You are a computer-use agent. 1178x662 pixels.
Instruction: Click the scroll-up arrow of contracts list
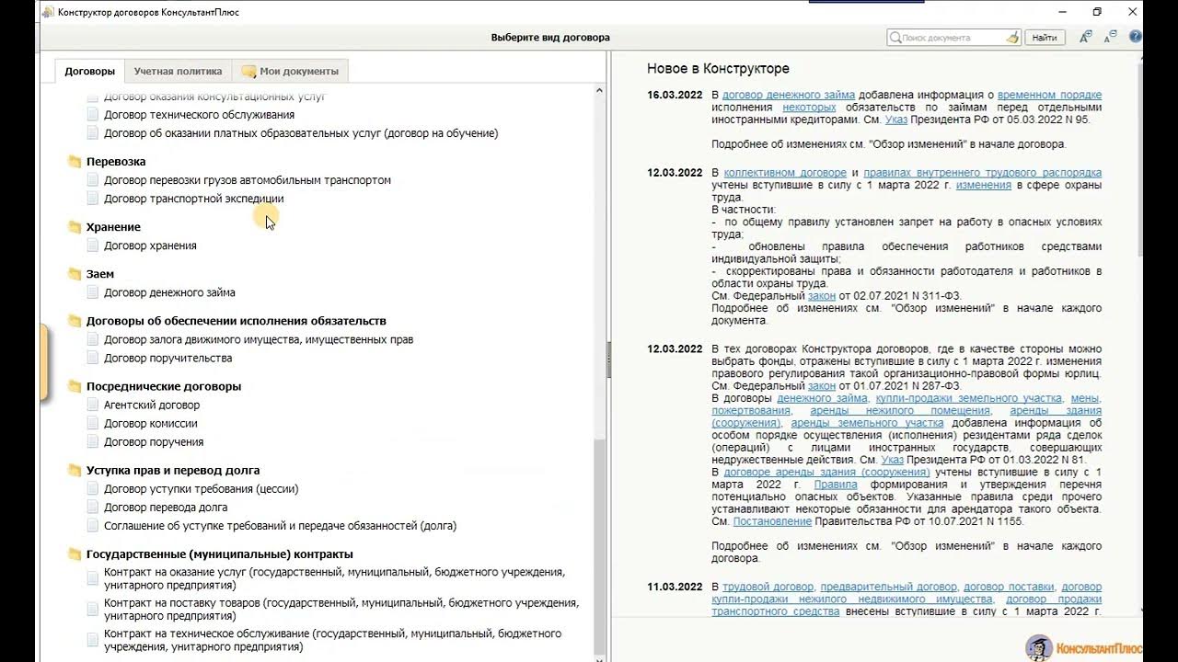[x=600, y=91]
